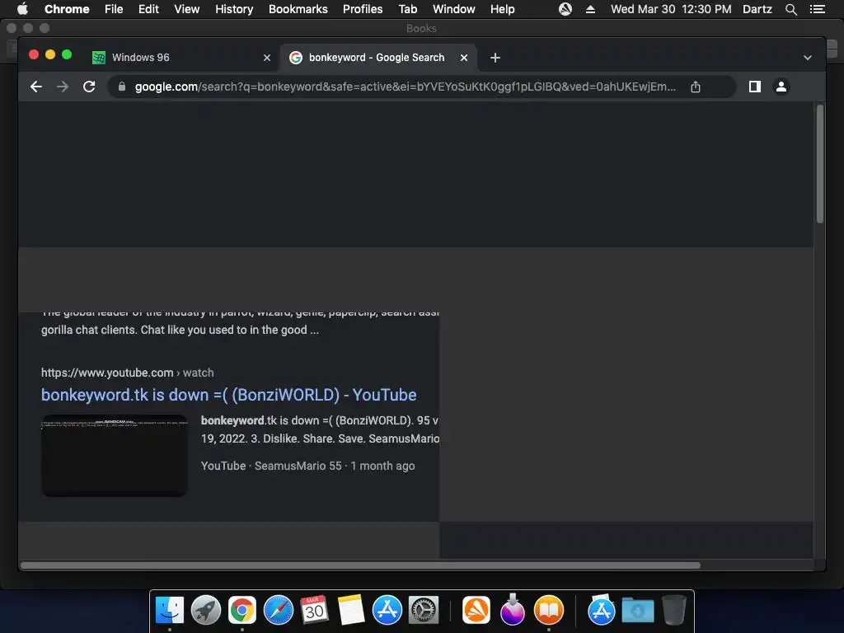Open Notes from the Dock

pyautogui.click(x=351, y=611)
